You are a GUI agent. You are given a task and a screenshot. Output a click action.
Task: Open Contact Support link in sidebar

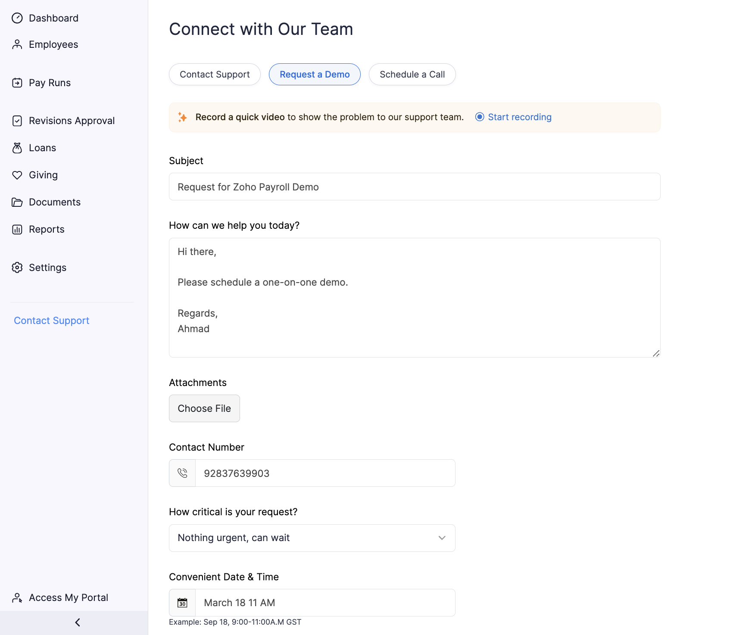[52, 321]
